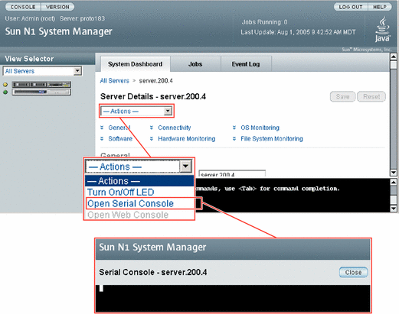Click the arrow of the enlarged Actions dropdown

coord(185,167)
